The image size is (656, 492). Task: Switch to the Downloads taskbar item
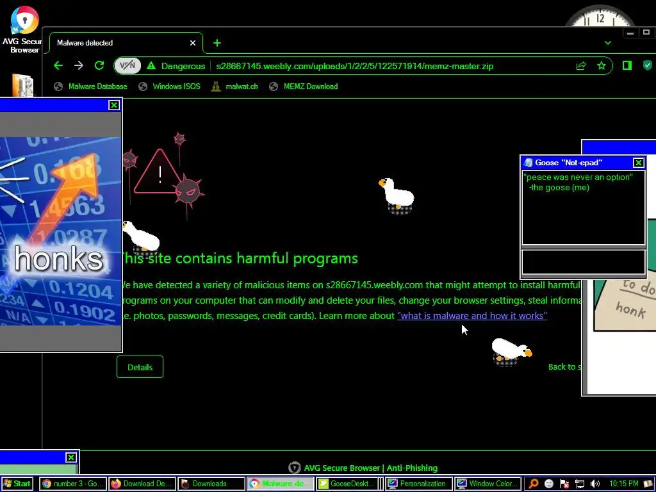pos(211,484)
